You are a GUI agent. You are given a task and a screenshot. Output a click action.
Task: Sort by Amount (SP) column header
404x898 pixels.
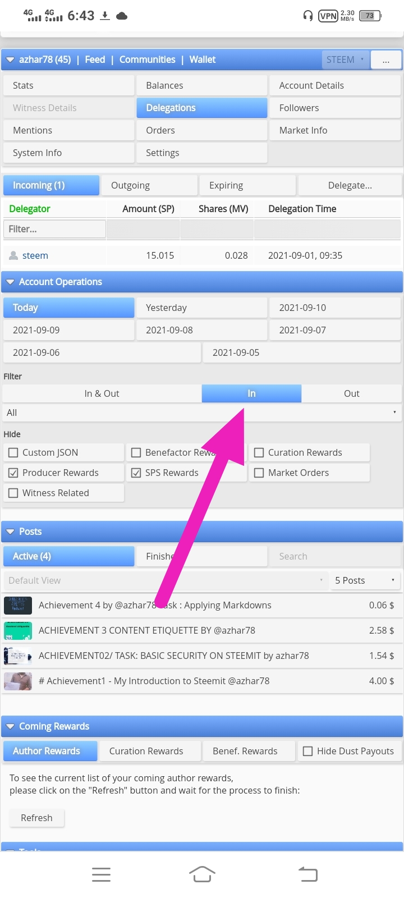(x=148, y=209)
